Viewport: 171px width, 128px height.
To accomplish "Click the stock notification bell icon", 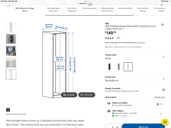I will [x=158, y=104].
